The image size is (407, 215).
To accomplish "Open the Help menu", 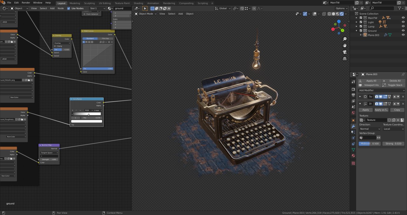I will (x=48, y=3).
